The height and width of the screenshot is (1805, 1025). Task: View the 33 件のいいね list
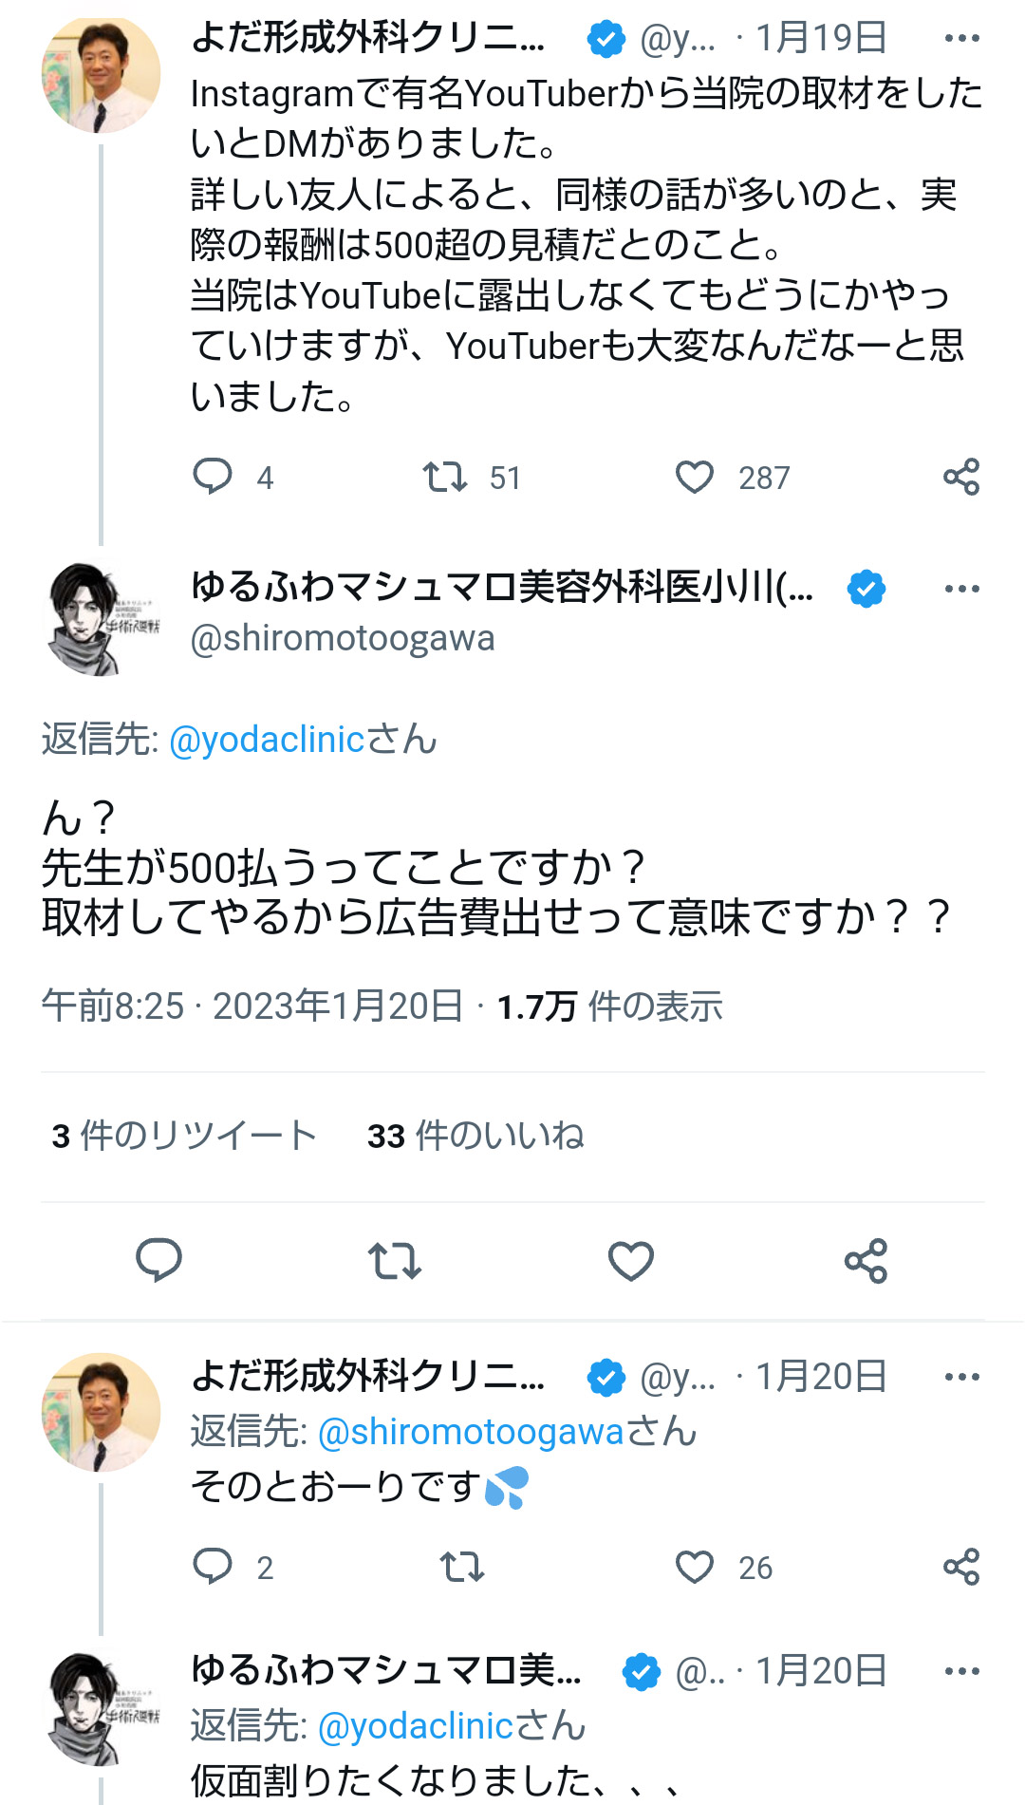coord(475,1136)
